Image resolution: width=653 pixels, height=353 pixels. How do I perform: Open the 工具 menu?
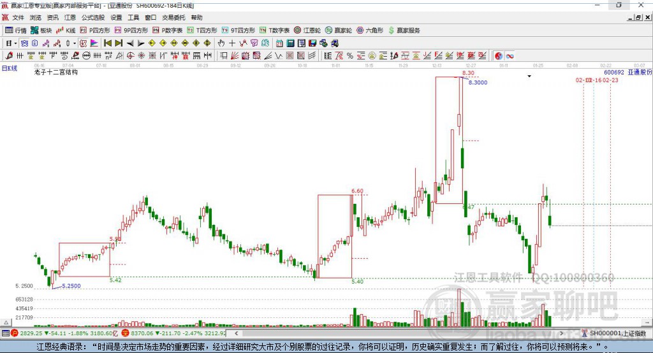pyautogui.click(x=133, y=17)
